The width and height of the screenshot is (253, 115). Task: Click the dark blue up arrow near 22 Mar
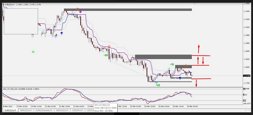[x=62, y=33]
